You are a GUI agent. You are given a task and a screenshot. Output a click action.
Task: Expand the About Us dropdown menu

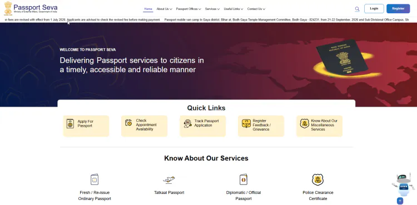[164, 9]
